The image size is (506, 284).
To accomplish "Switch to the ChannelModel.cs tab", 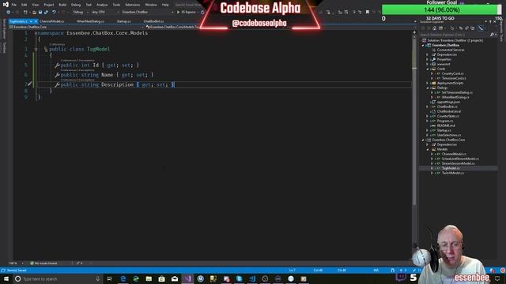I will (52, 21).
